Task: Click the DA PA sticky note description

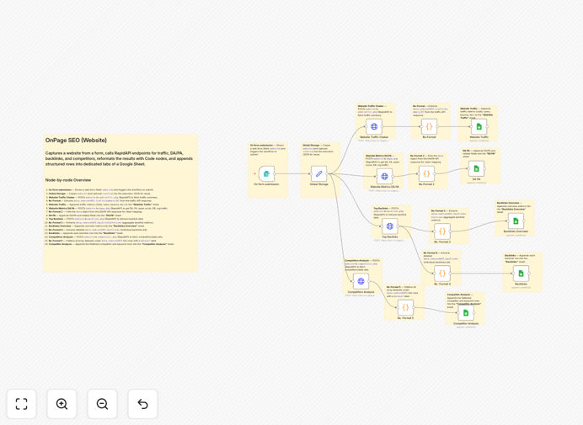Action: click(x=479, y=154)
